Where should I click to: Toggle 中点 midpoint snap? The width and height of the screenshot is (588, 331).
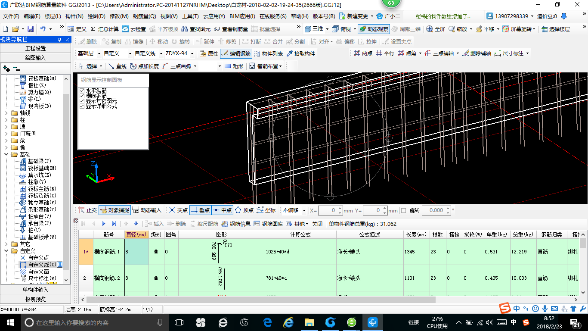click(x=223, y=210)
